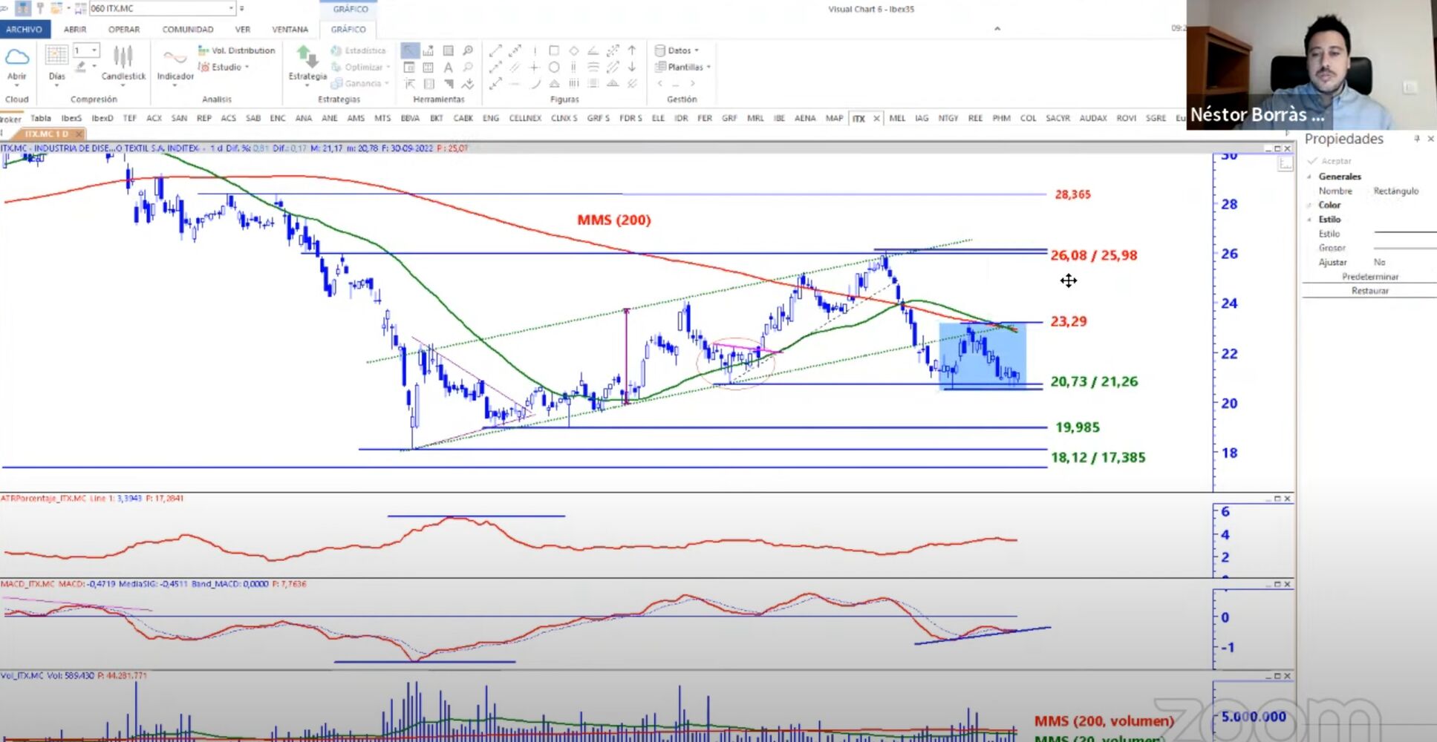Screen dimensions: 1437x742
Task: Click the blue highlighted rectangle on chart
Action: click(x=983, y=356)
